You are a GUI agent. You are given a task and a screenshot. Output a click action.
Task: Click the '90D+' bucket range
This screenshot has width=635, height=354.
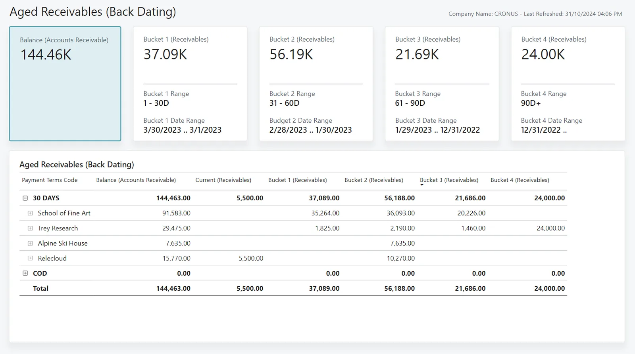tap(531, 103)
